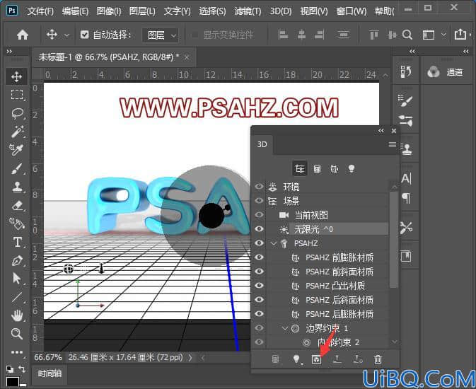
Task: Select the Horizontal Type tool
Action: click(x=17, y=242)
